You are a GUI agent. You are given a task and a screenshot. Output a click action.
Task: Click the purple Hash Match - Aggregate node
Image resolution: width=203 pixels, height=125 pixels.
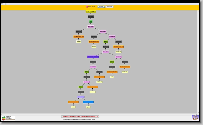coord(93,57)
